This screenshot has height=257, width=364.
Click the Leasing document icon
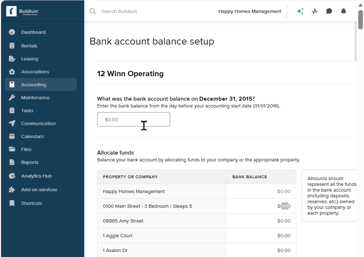click(12, 59)
